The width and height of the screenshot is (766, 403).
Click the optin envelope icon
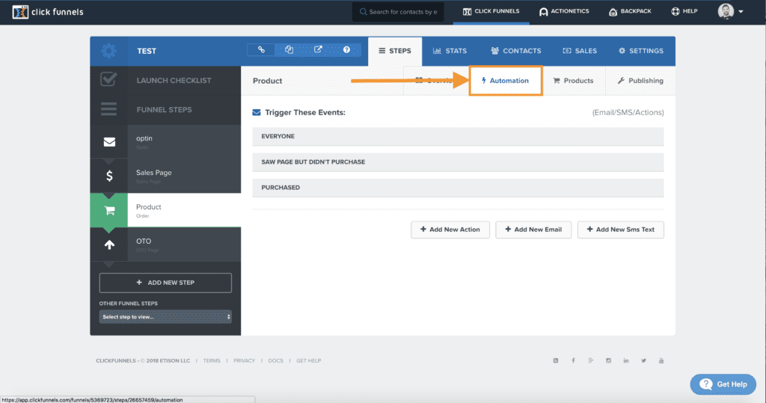(x=109, y=141)
